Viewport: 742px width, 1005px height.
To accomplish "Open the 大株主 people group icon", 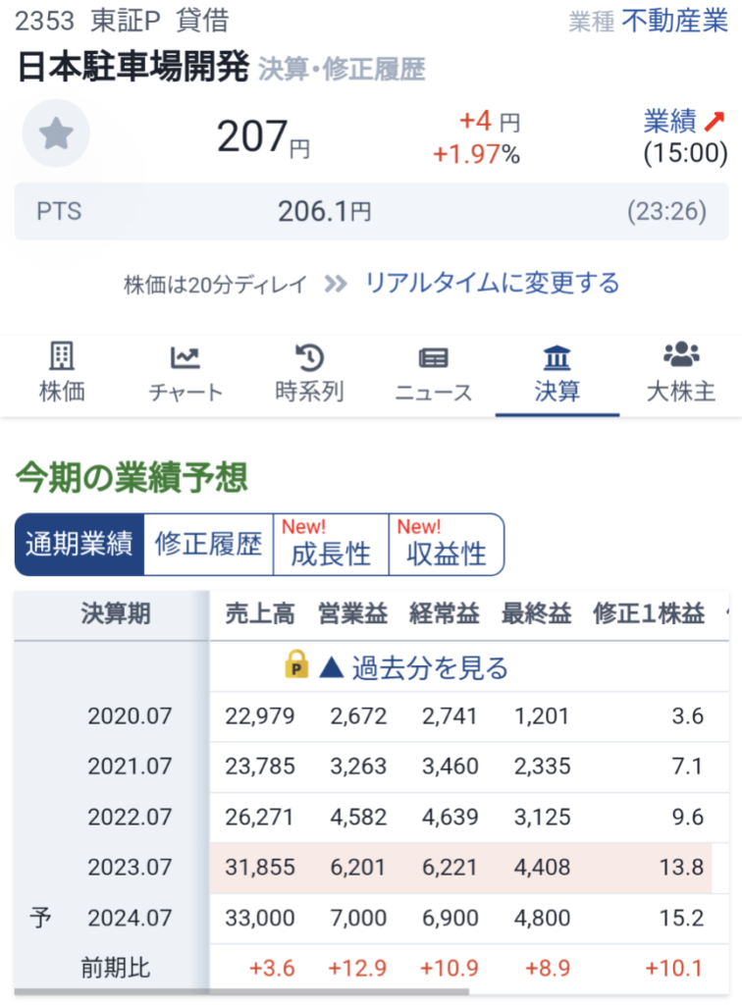I will [x=680, y=355].
